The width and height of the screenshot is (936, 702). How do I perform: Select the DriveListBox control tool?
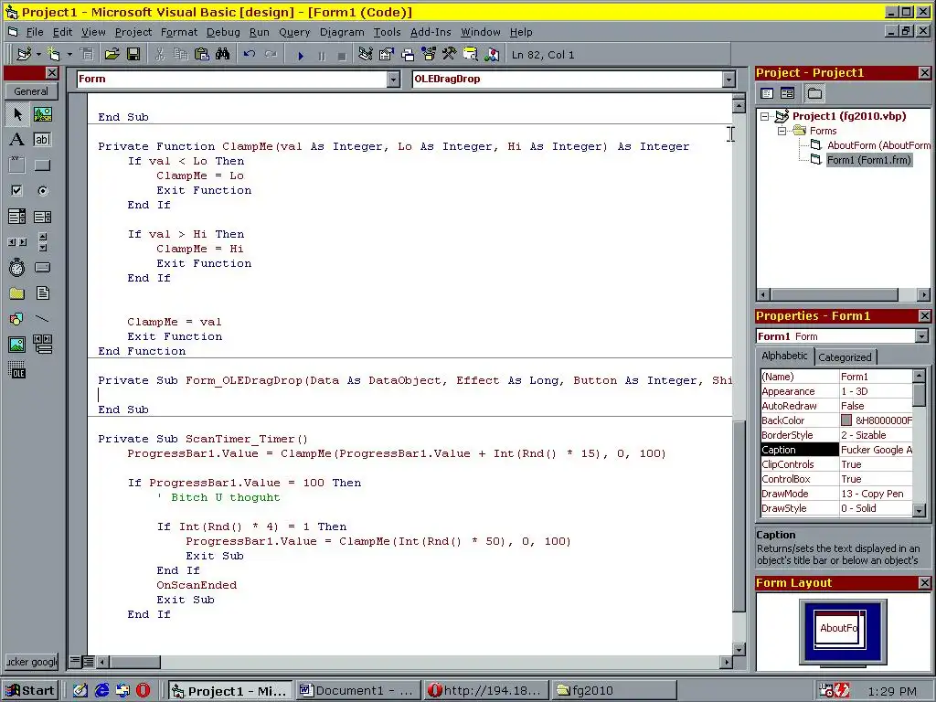point(42,268)
